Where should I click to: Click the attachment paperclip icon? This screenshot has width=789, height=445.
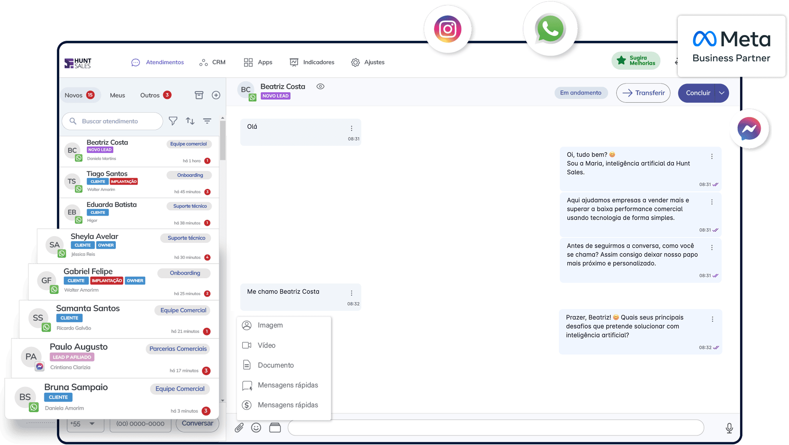(x=239, y=427)
